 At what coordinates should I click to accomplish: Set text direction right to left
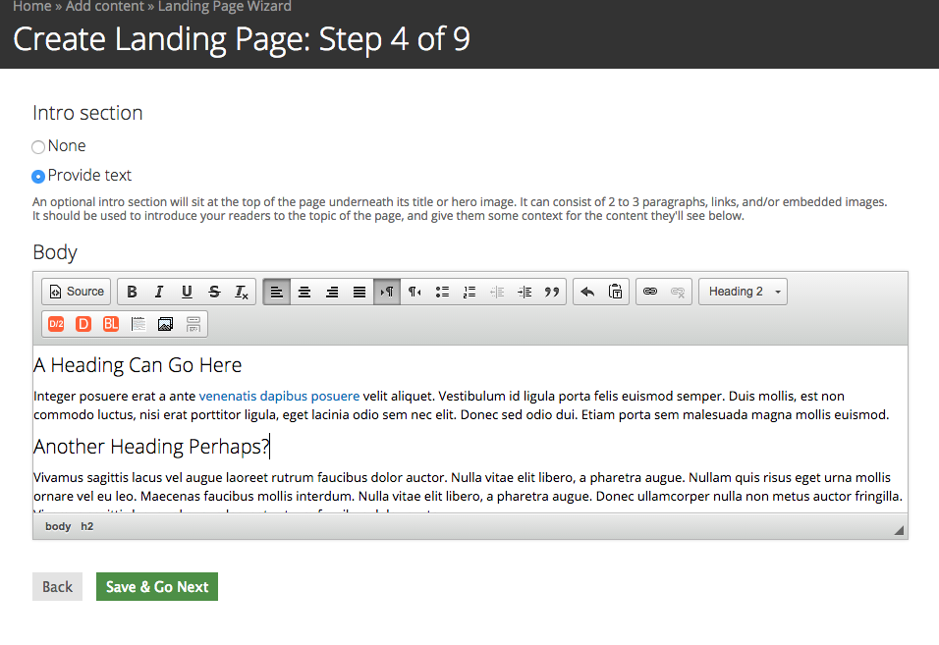pyautogui.click(x=414, y=292)
